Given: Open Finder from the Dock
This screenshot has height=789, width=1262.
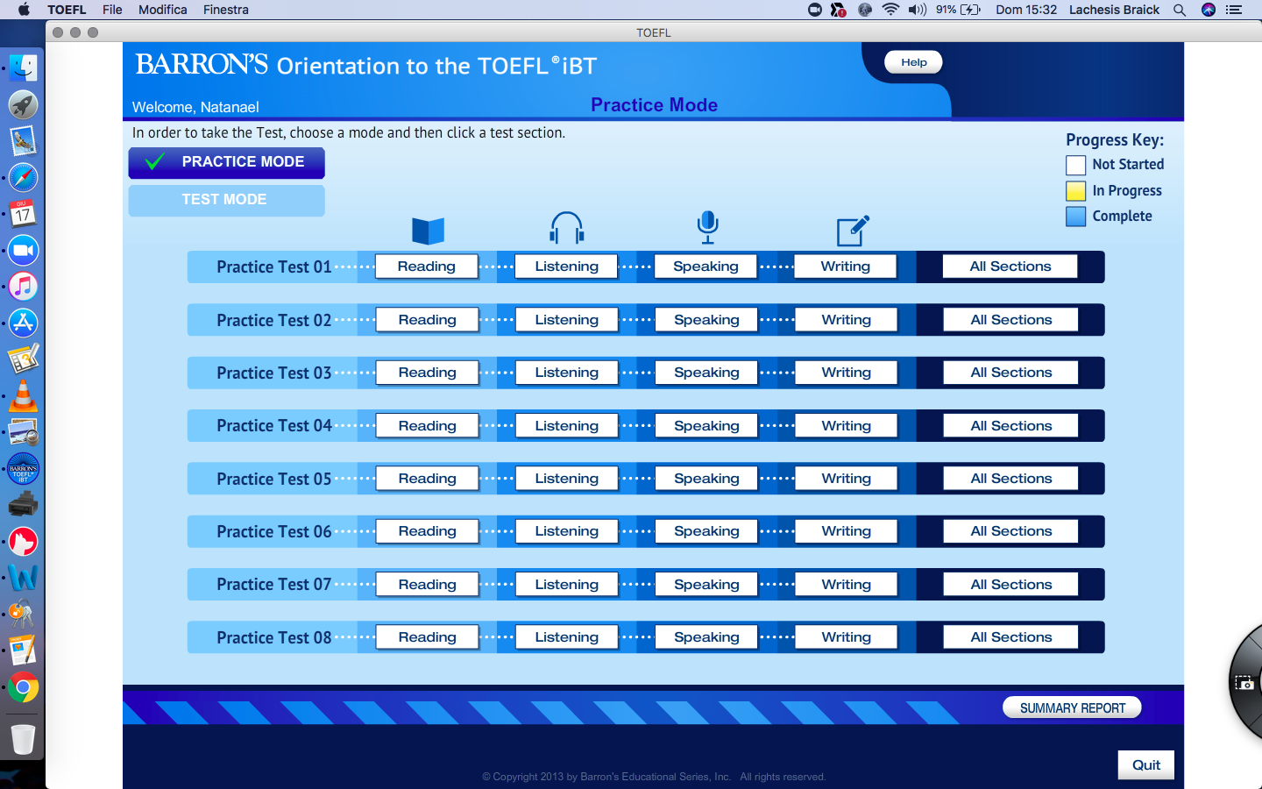Looking at the screenshot, I should tap(23, 68).
